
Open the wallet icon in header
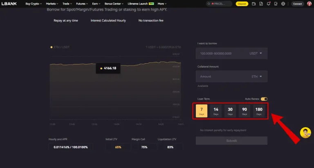pos(254,4)
